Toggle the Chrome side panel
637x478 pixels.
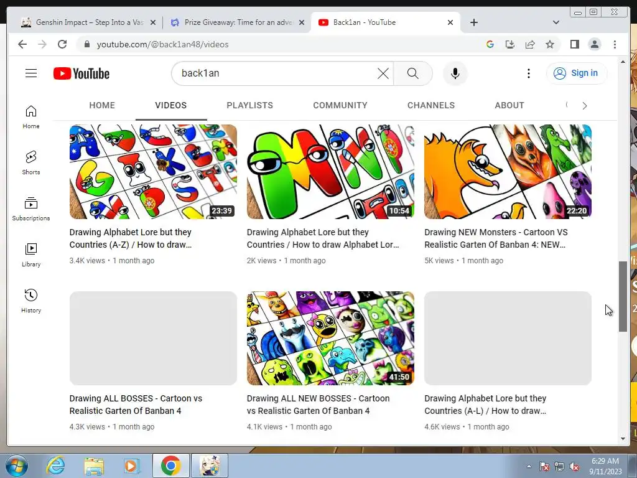(x=574, y=44)
